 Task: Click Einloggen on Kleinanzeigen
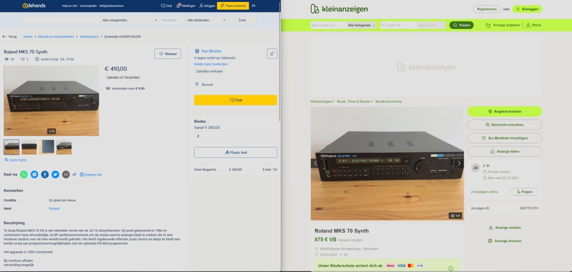pyautogui.click(x=527, y=9)
